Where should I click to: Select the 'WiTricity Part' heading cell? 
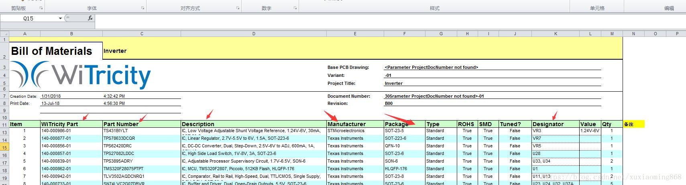pyautogui.click(x=71, y=124)
